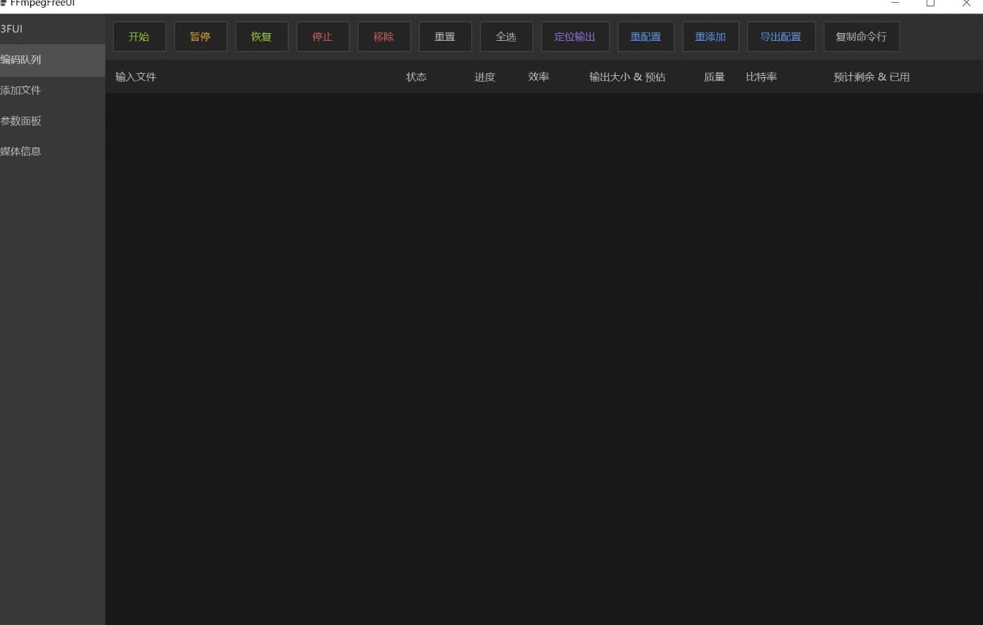Reconfigure tasks using 重配置

(645, 36)
